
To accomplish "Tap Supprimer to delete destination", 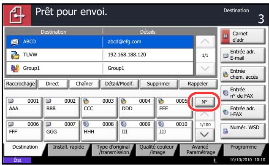I will [159, 84].
